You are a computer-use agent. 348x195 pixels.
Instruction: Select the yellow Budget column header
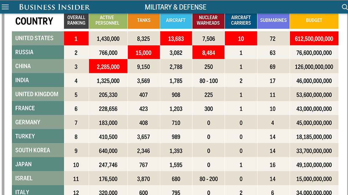click(314, 20)
